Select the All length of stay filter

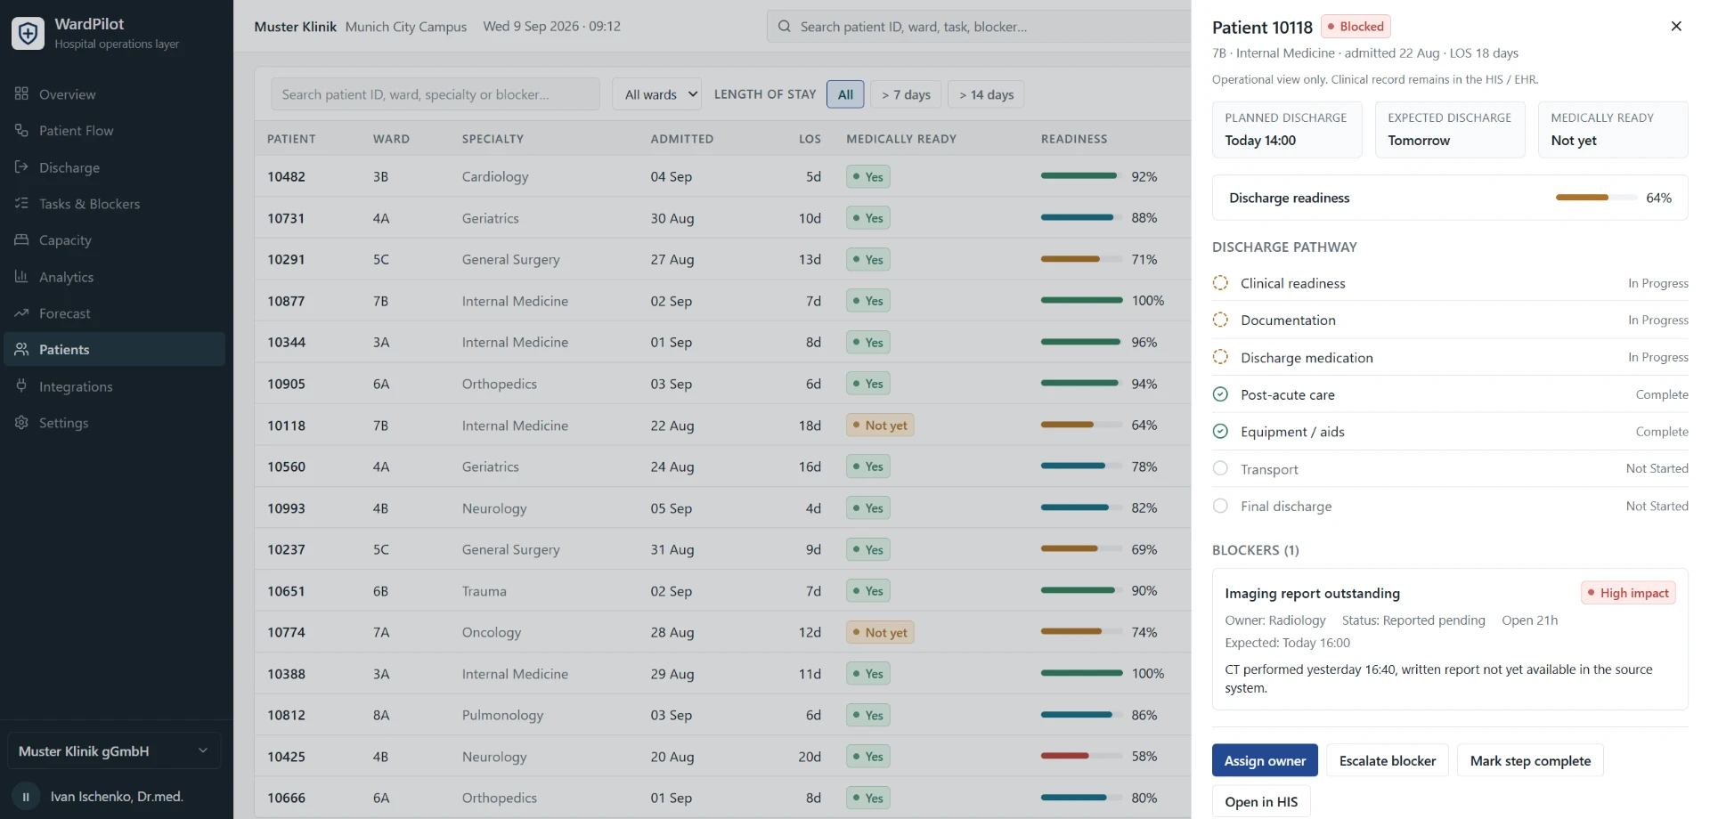pyautogui.click(x=845, y=94)
